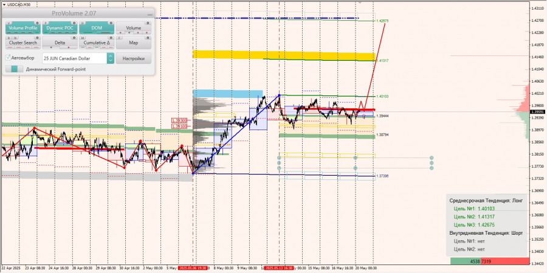Click the P hotkey tab on Dynamic POC

pos(46,22)
